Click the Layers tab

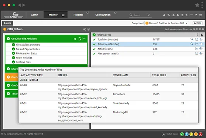(7, 23)
